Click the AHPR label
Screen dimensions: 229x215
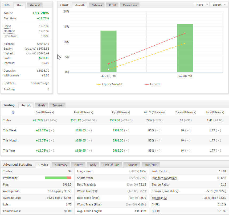point(156,205)
